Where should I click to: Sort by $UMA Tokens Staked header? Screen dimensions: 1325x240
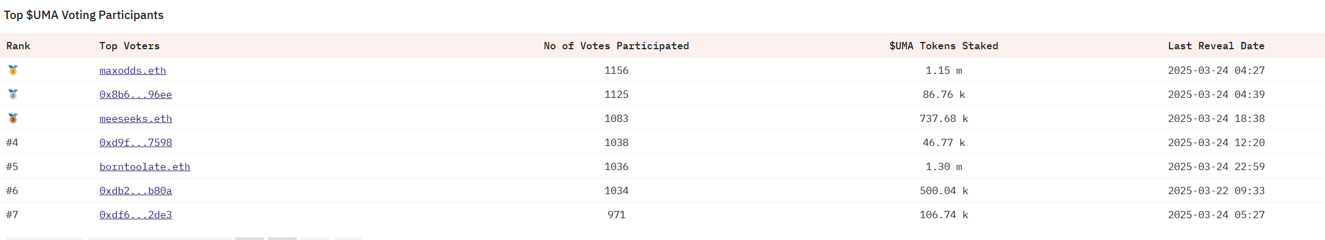tap(944, 46)
